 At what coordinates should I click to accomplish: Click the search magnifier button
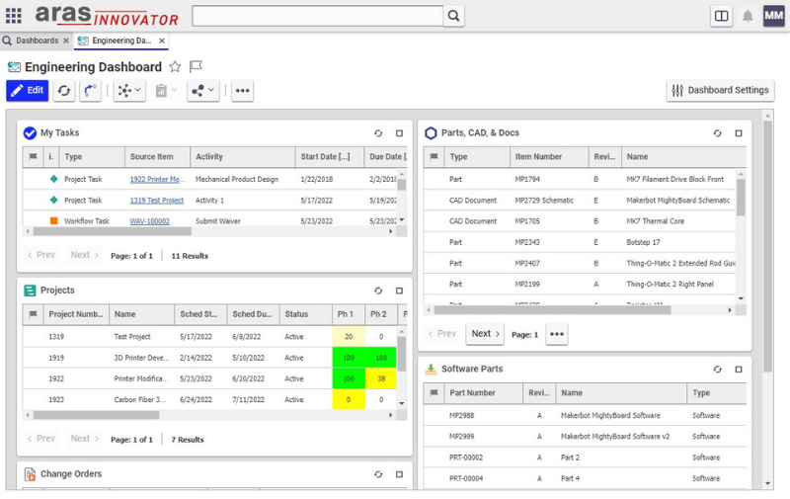[x=452, y=16]
